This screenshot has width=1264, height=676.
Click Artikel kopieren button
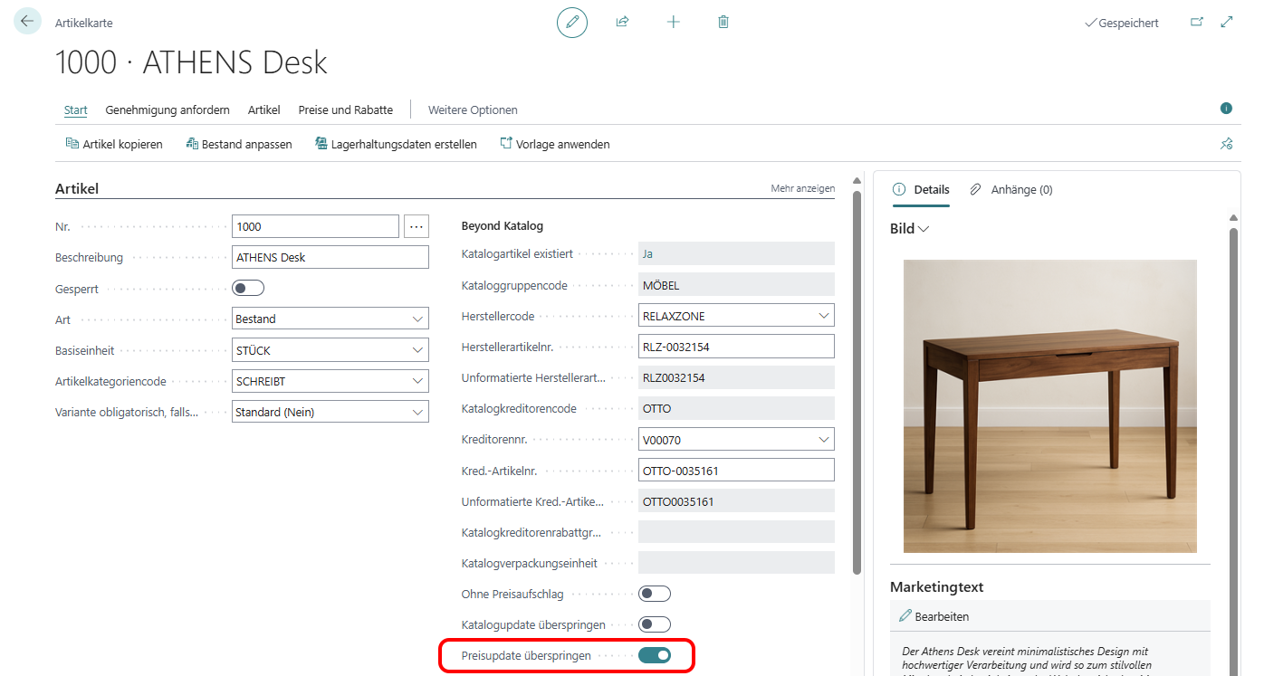click(114, 144)
